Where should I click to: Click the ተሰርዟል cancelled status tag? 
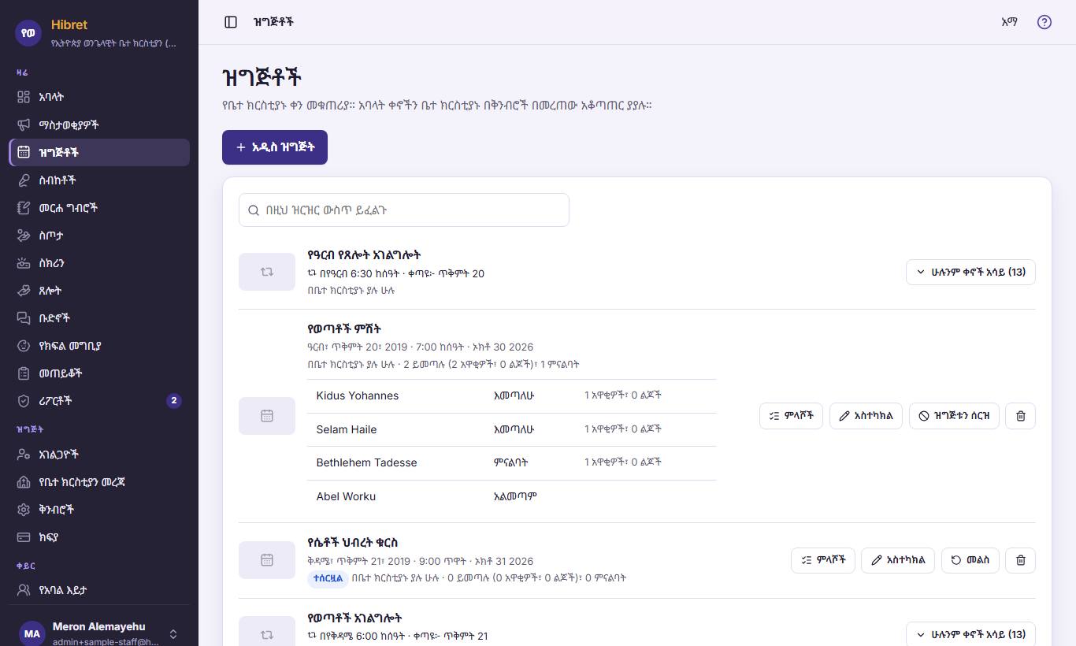pyautogui.click(x=327, y=577)
